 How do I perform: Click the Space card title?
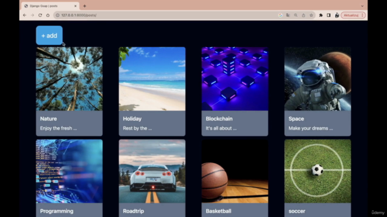point(296,119)
